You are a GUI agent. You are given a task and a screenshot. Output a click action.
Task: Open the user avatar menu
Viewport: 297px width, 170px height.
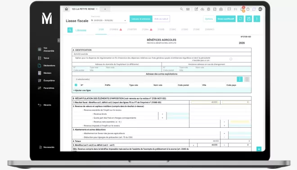tap(260, 9)
